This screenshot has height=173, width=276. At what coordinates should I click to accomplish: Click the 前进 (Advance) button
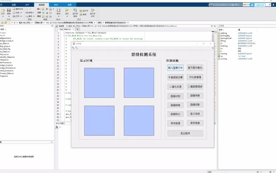[83, 14]
